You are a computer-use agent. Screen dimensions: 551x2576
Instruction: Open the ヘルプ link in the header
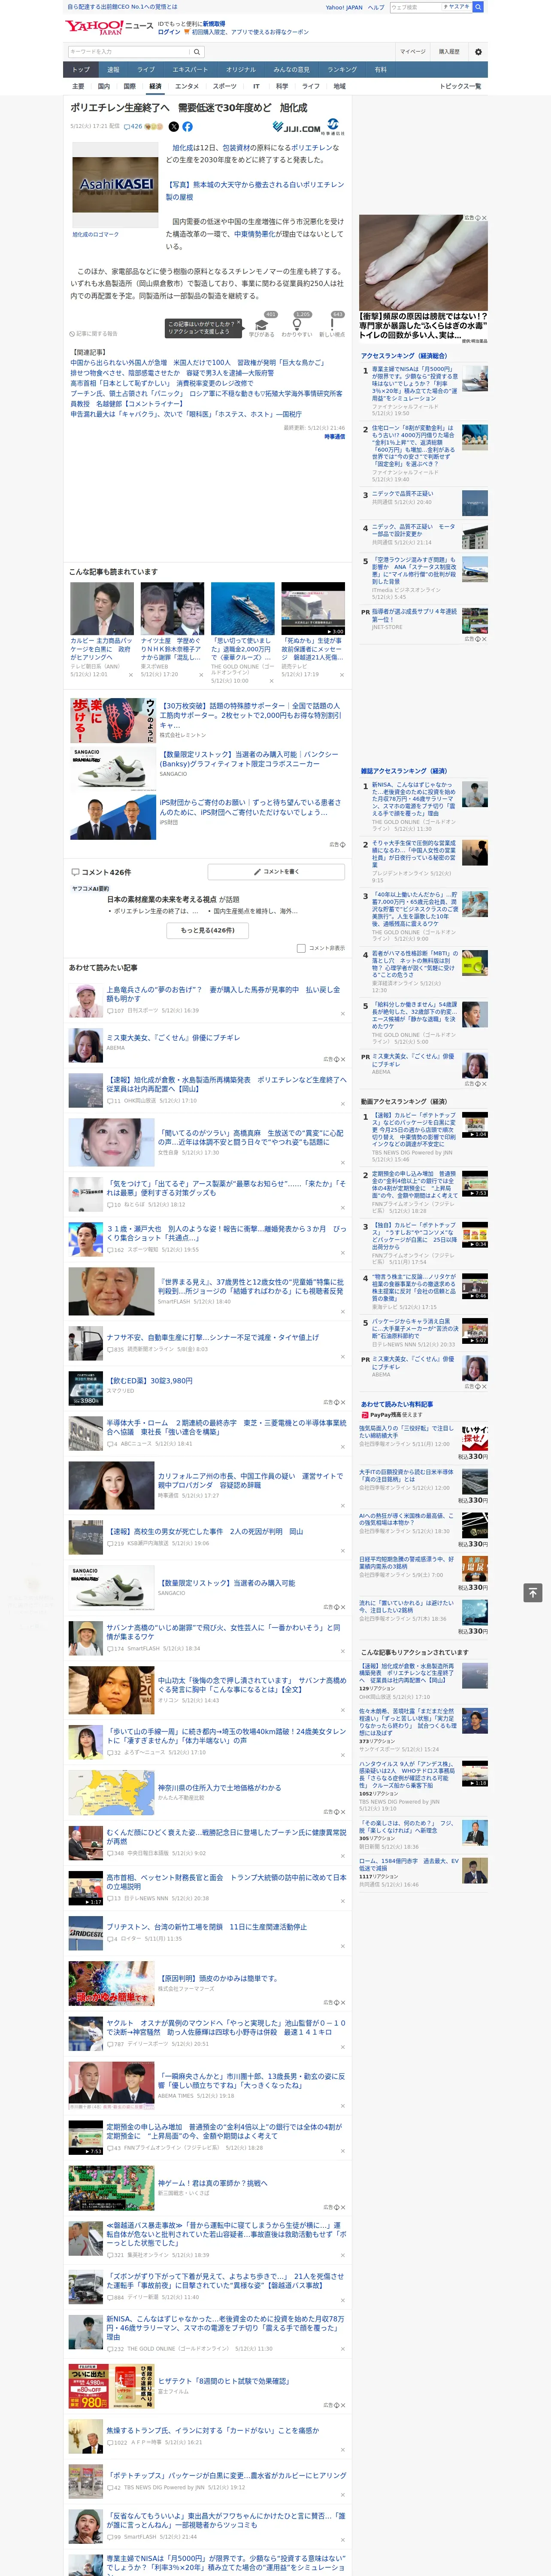(x=375, y=7)
